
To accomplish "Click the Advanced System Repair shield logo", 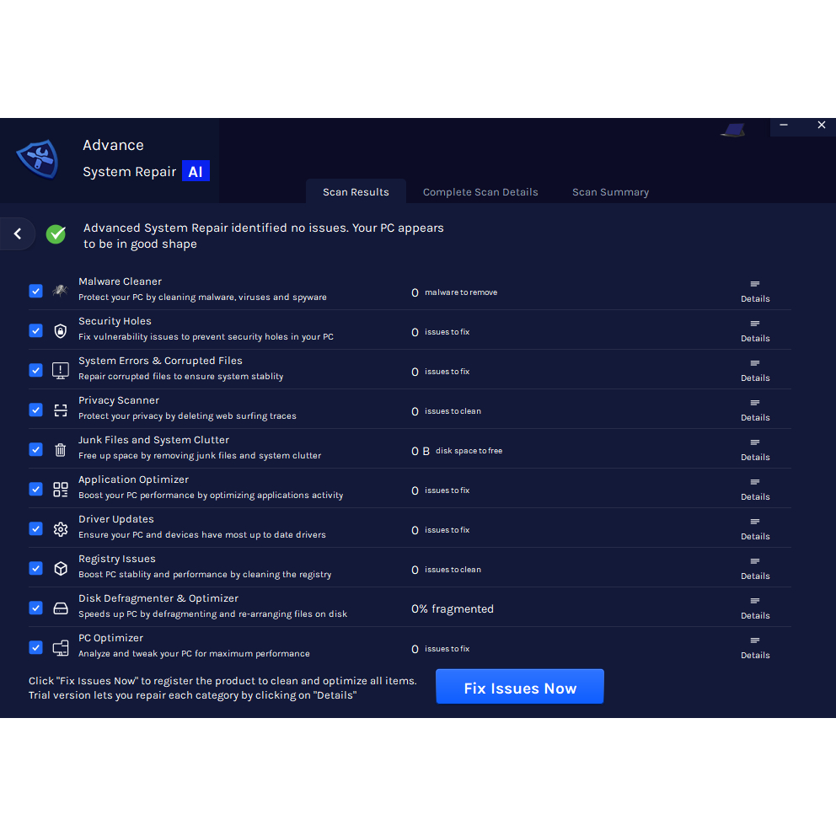I will (37, 158).
